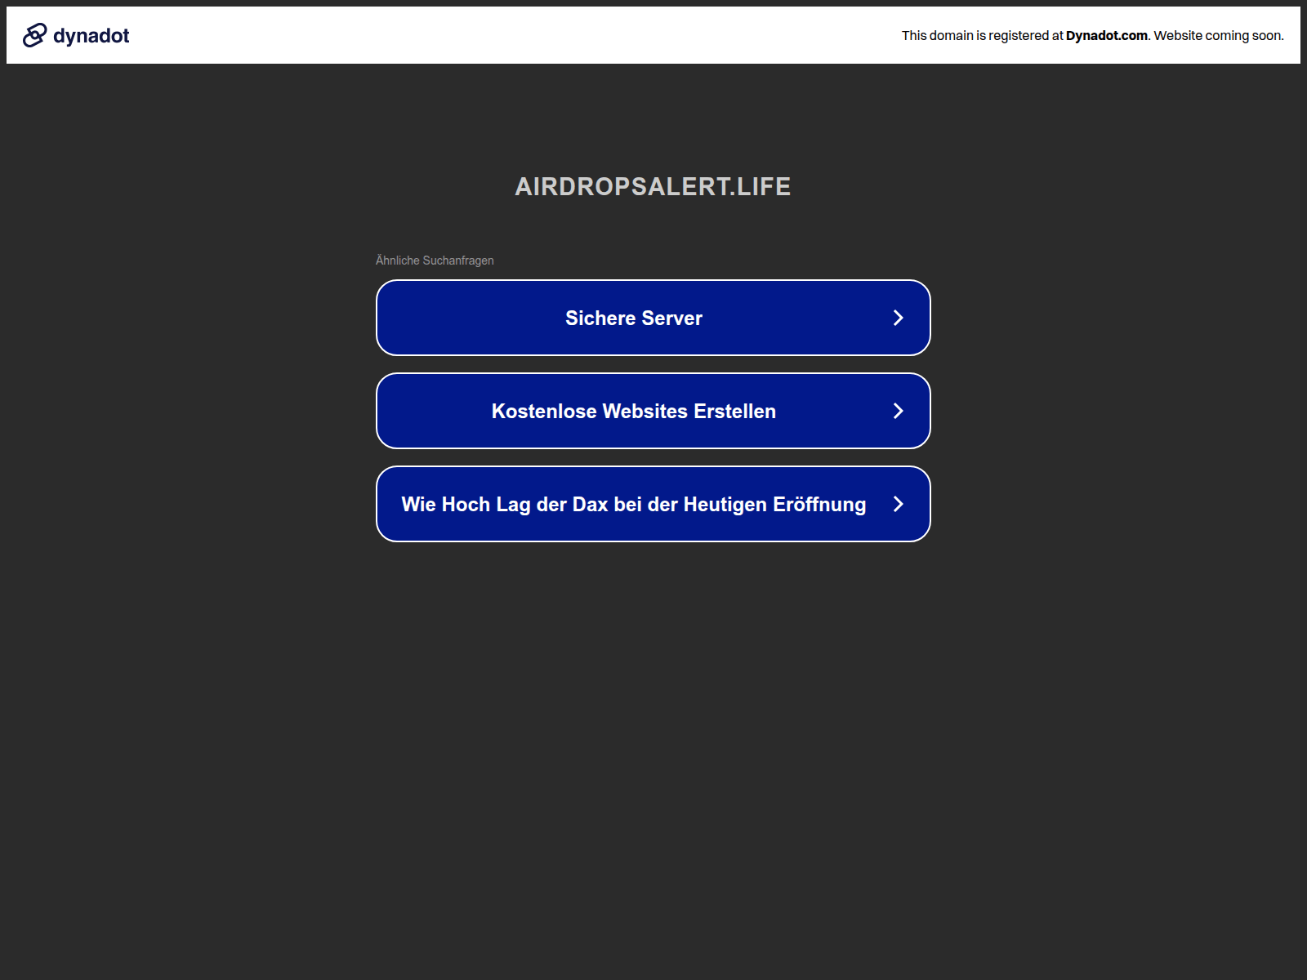Click the AIRDROPSALERT.LIFE domain heading
Screen dimensions: 1307x980
tap(652, 186)
